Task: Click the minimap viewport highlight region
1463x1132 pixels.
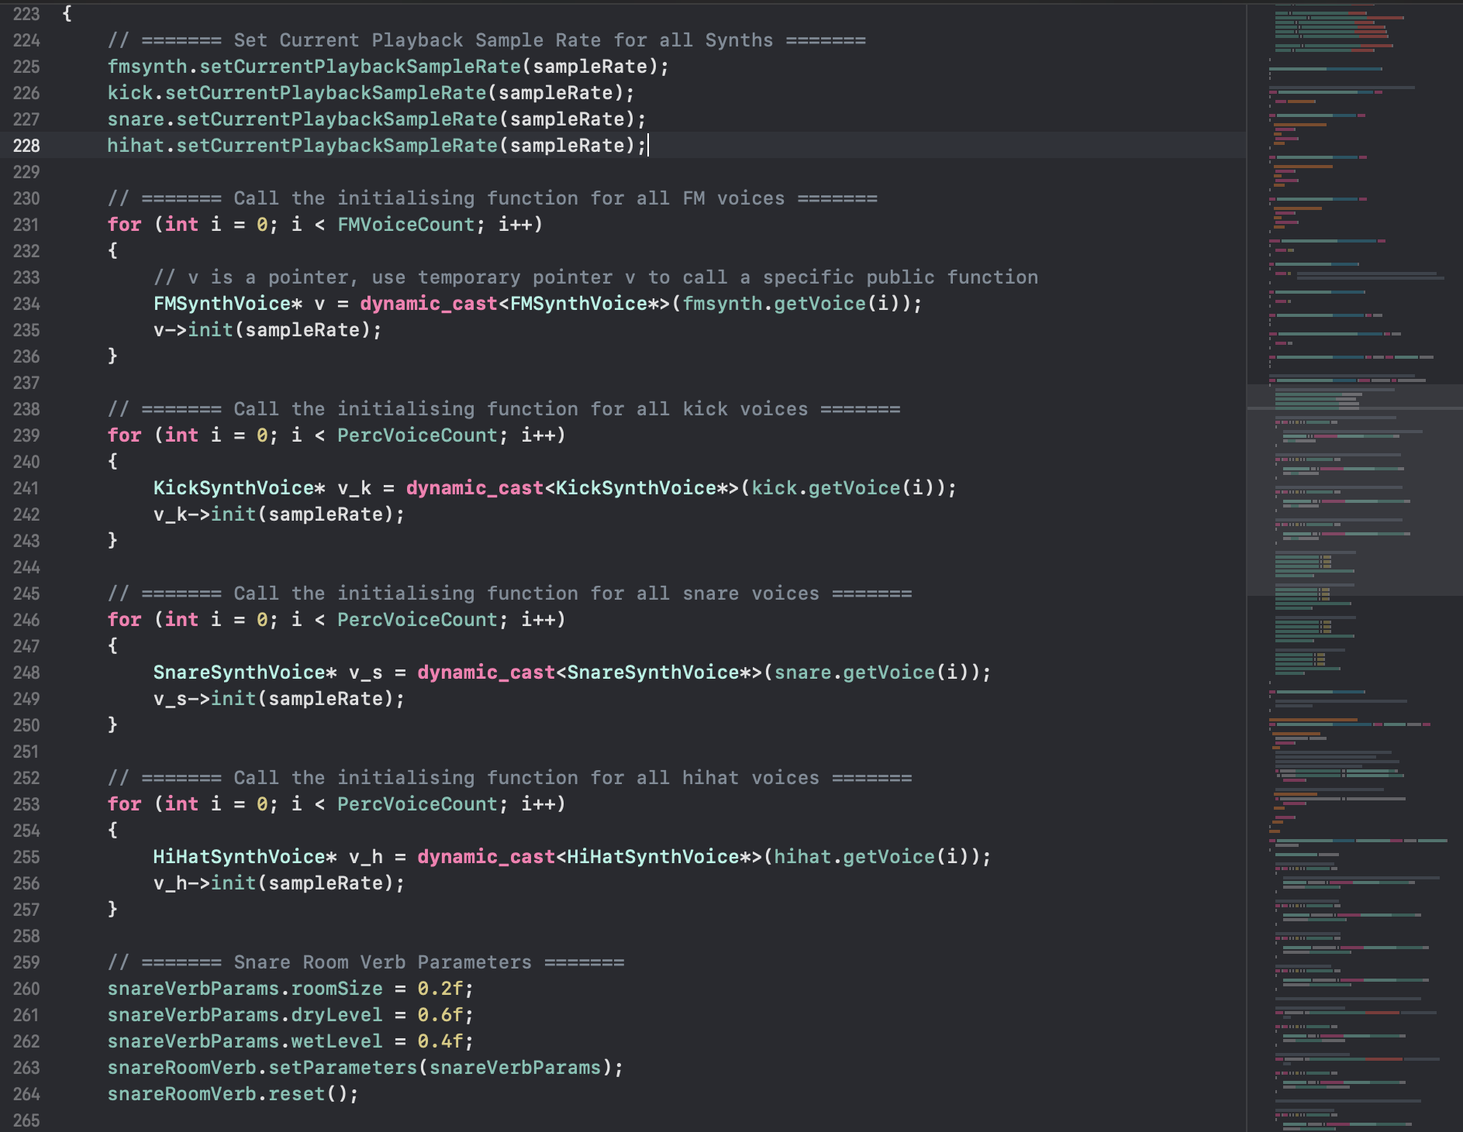Action: [x=1354, y=490]
